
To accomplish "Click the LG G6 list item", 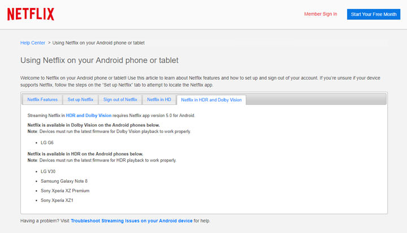I will click(x=47, y=143).
